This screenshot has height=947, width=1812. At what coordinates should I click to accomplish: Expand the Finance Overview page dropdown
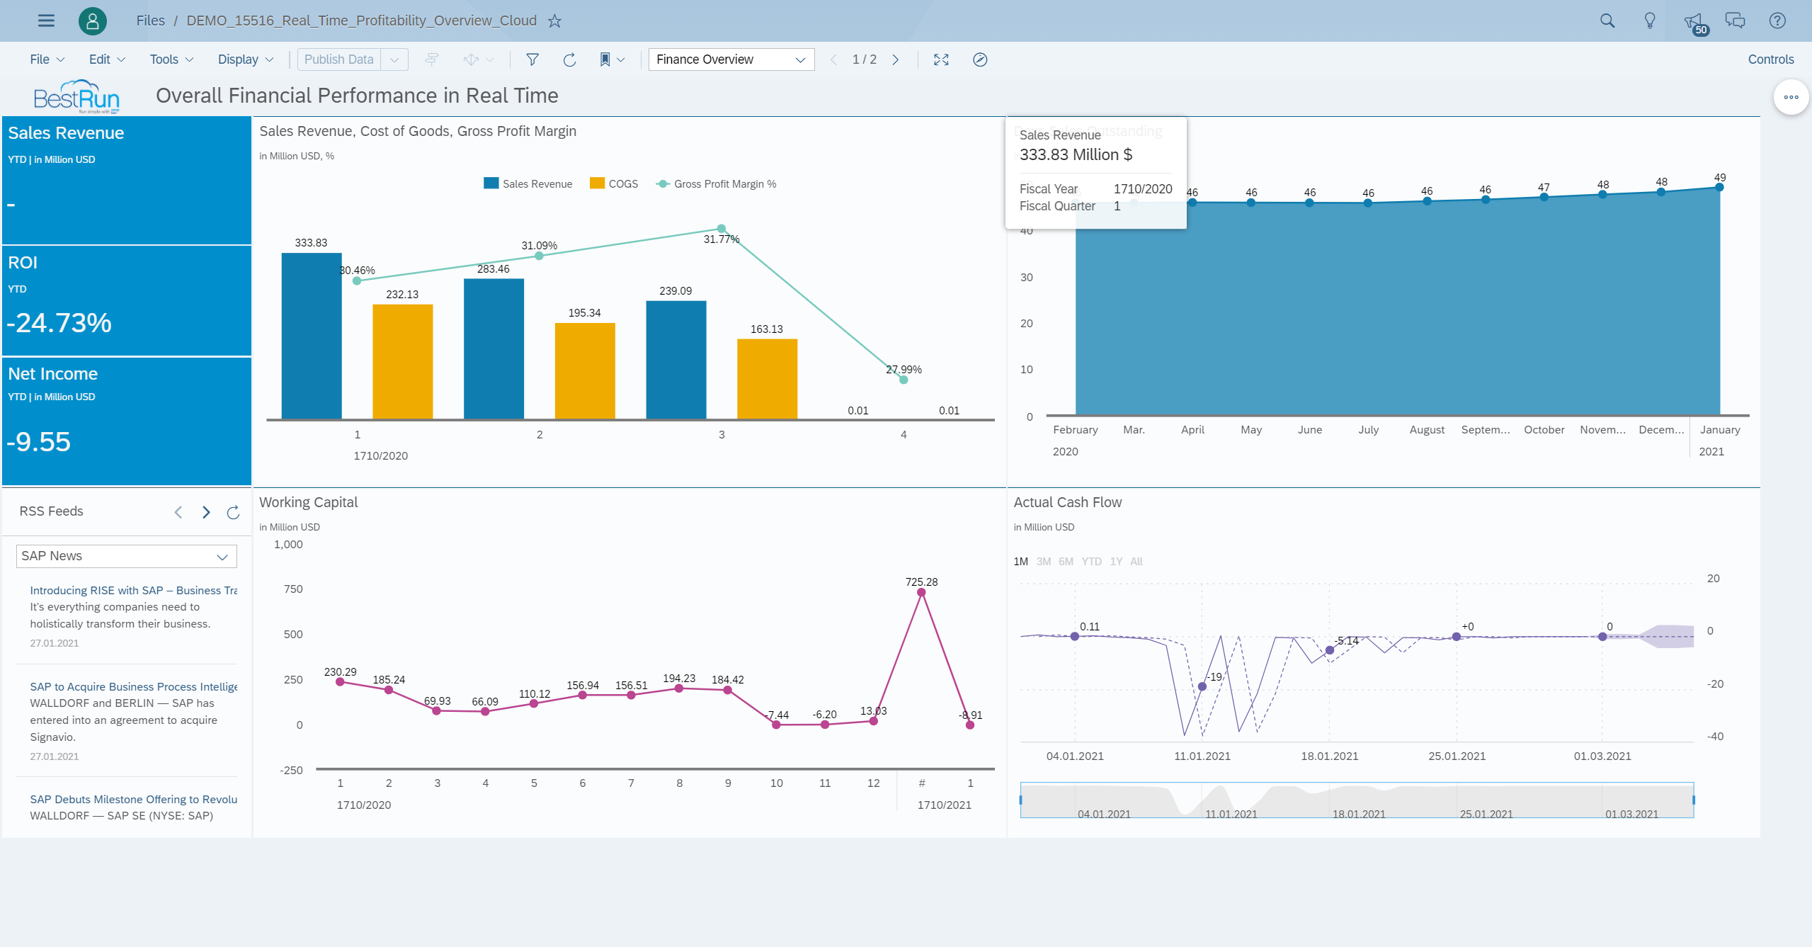[x=800, y=59]
